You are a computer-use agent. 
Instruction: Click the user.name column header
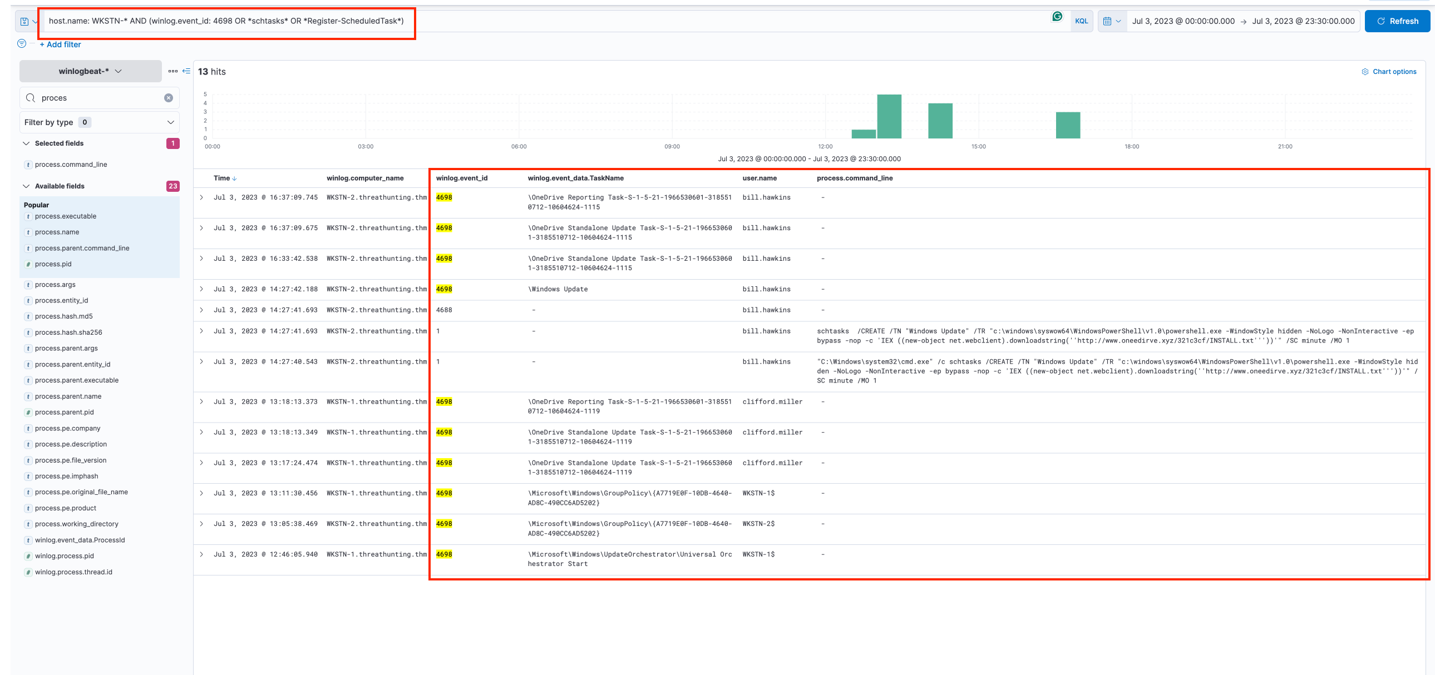tap(760, 178)
